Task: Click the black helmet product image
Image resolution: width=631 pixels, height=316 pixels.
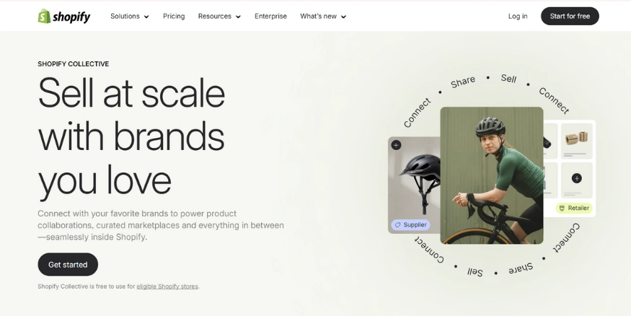Action: click(x=420, y=177)
